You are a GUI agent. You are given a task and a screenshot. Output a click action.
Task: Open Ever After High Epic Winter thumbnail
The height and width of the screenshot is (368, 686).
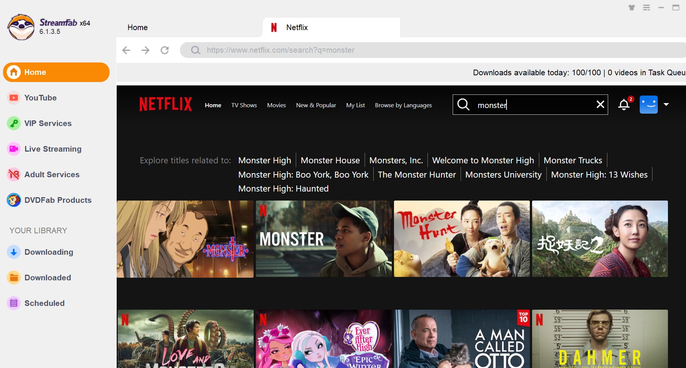coord(324,339)
